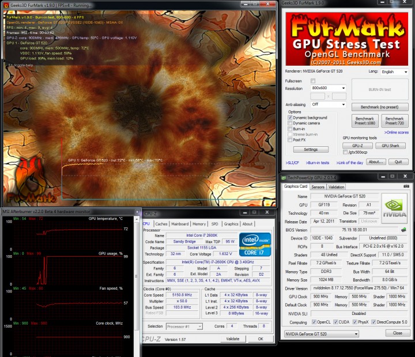The width and height of the screenshot is (415, 357).
Task: Open the Online scores link
Action: pos(396,132)
